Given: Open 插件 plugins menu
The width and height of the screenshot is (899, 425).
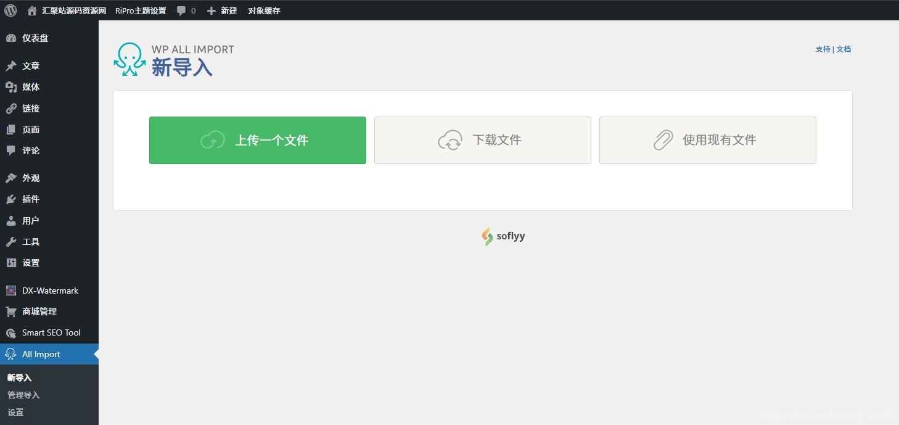Looking at the screenshot, I should 49,199.
